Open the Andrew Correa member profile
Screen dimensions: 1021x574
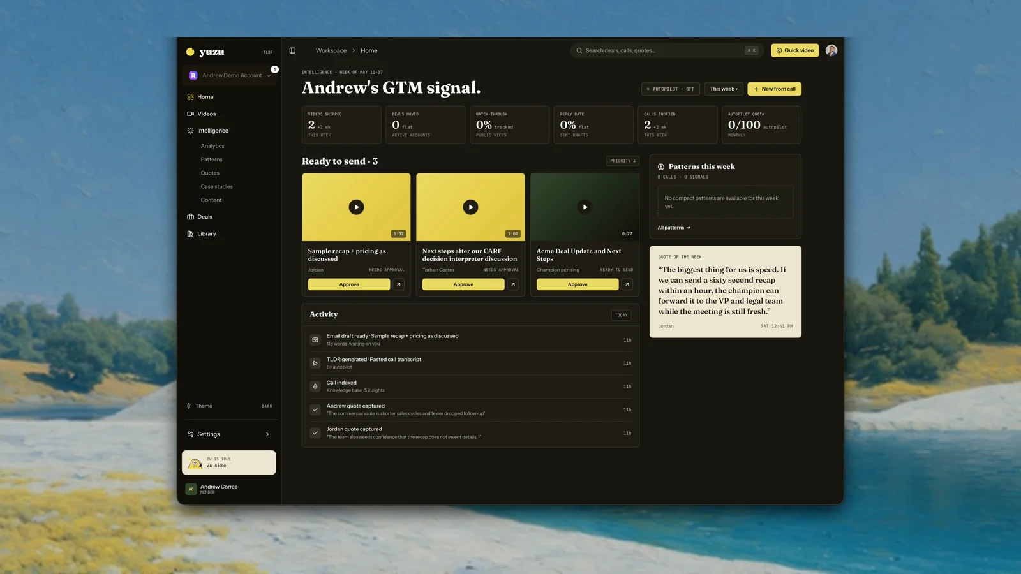(x=229, y=489)
